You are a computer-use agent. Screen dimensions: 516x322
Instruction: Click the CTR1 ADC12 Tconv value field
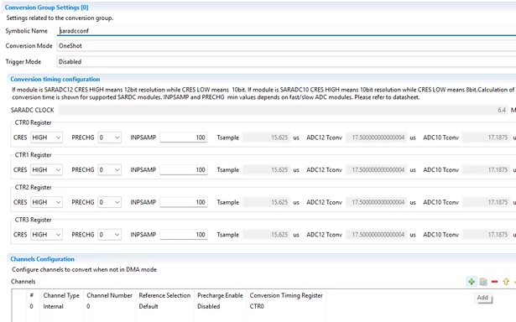[377, 169]
